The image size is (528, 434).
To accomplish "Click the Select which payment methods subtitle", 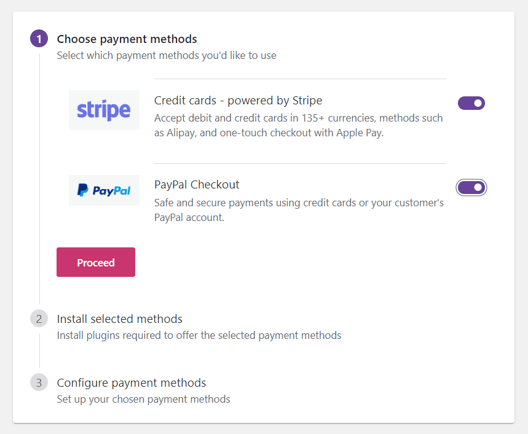I will [167, 55].
